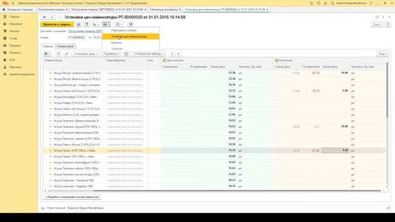Open Закупки section in sidebar
The height and width of the screenshot is (222, 395).
[x=14, y=31]
